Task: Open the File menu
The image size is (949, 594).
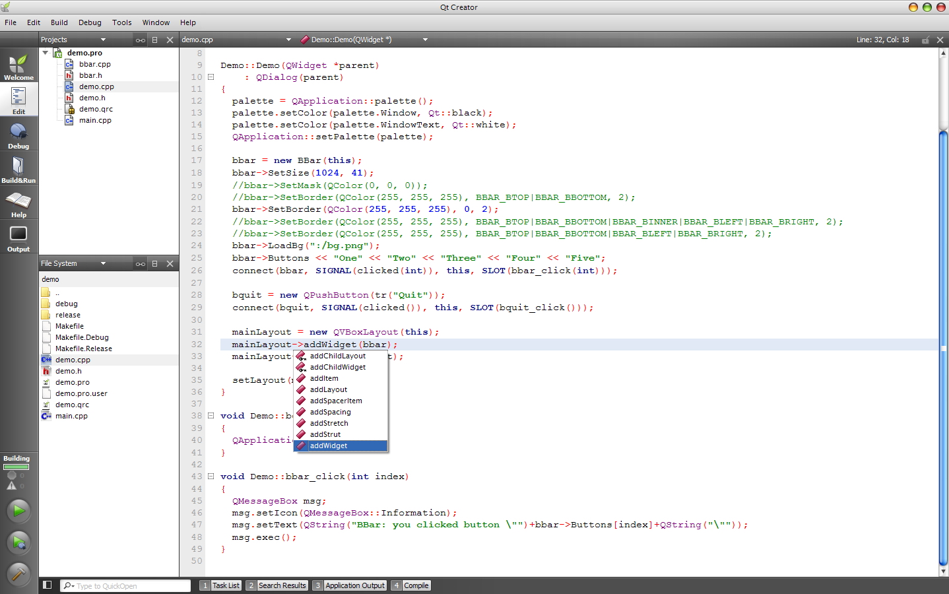Action: (x=11, y=22)
